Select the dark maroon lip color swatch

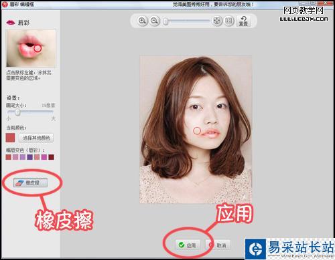click(51, 157)
